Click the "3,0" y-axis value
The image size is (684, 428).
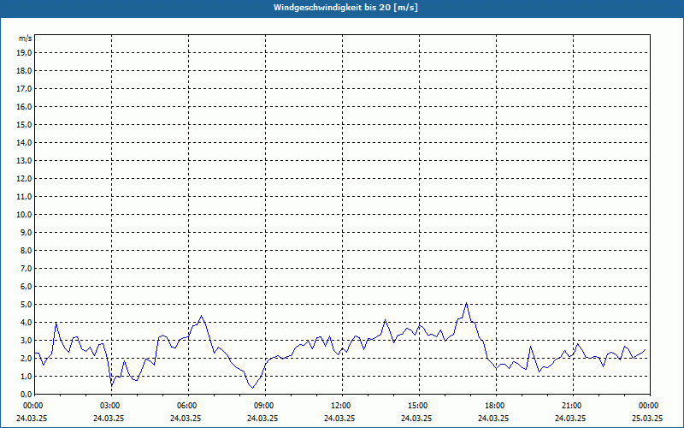[x=26, y=340]
